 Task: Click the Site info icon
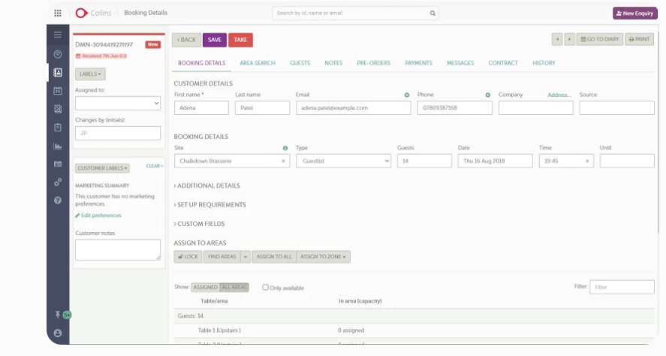[285, 148]
